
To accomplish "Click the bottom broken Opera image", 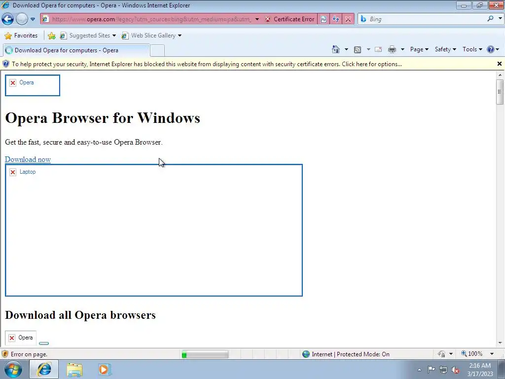I will (21, 338).
